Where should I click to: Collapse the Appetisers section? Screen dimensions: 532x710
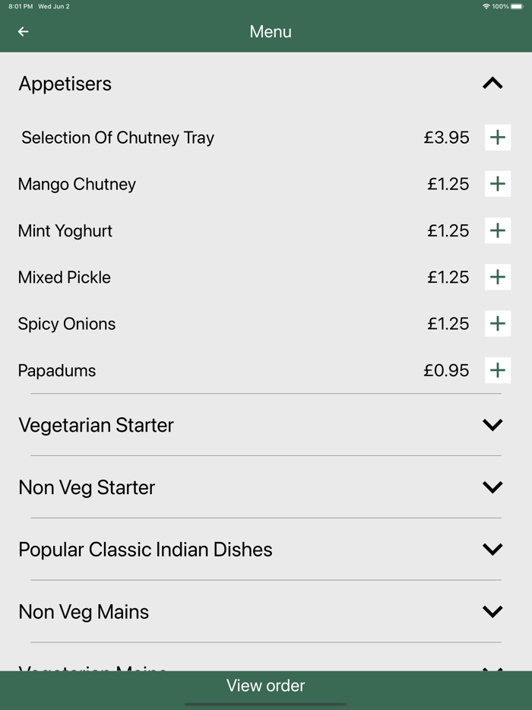click(x=492, y=82)
